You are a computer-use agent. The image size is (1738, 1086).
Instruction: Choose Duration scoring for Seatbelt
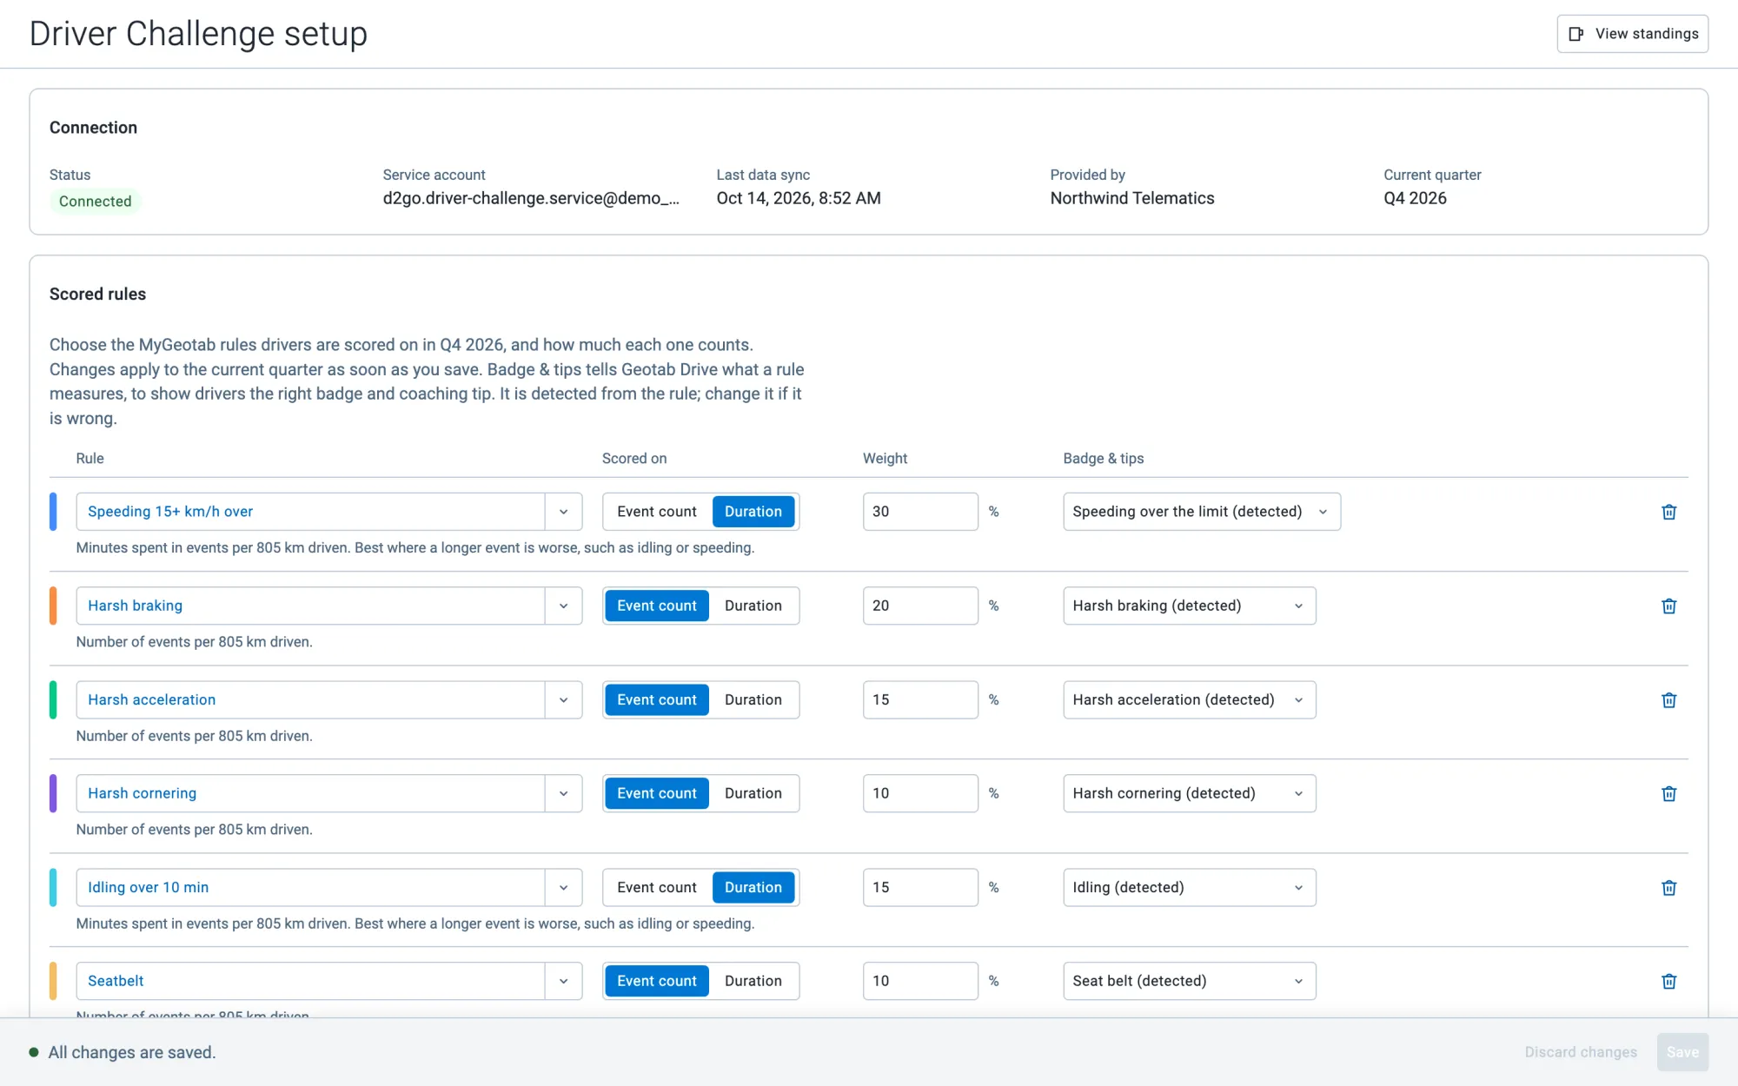point(753,981)
